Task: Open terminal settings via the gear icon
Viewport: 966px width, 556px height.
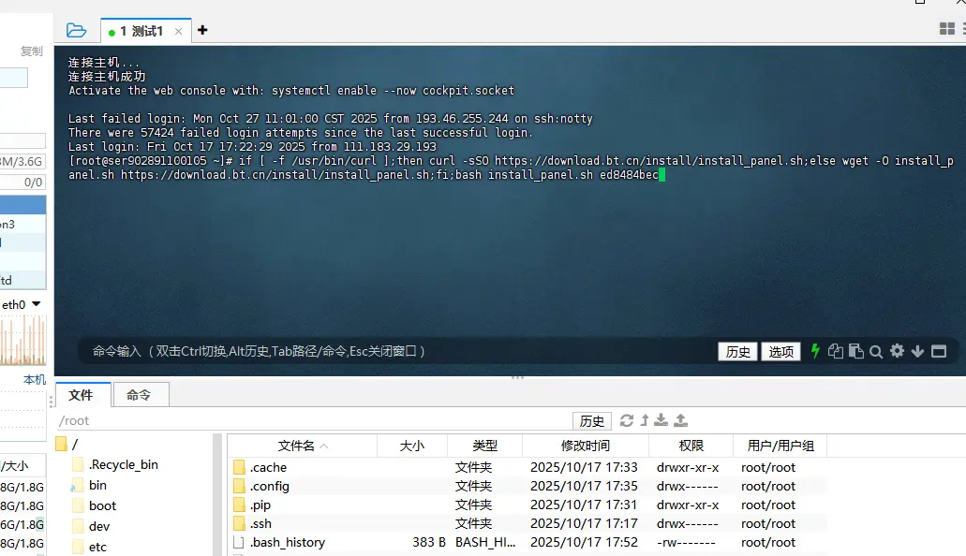Action: (x=897, y=351)
